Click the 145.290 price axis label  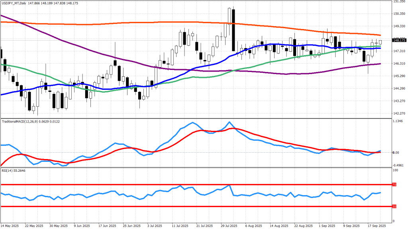(399, 76)
